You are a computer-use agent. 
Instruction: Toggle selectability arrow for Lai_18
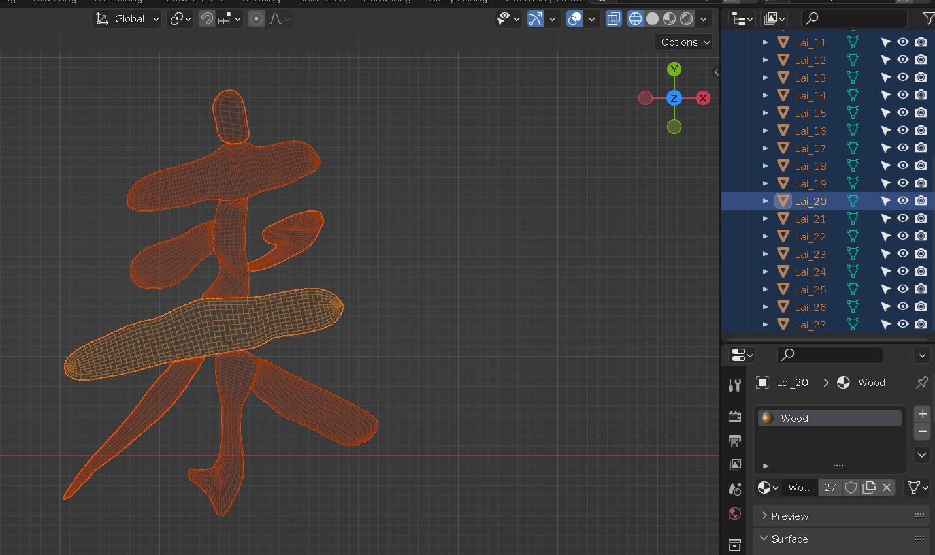(x=885, y=166)
